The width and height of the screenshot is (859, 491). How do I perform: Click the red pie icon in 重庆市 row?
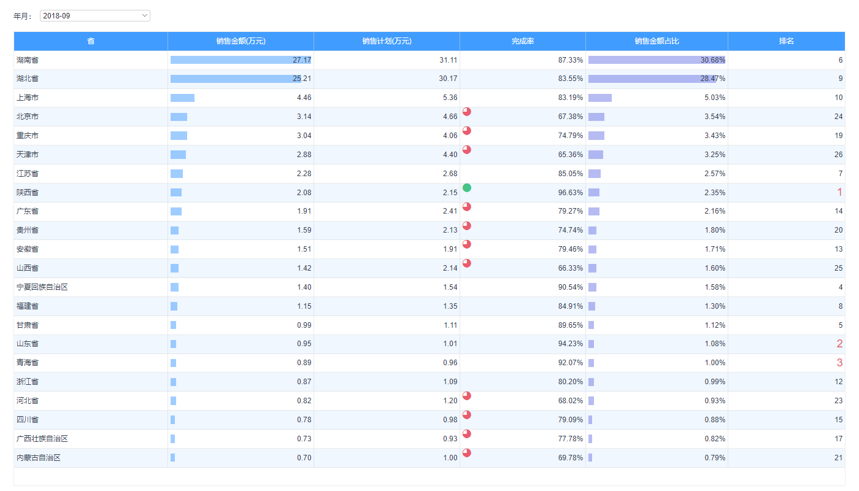tap(467, 131)
